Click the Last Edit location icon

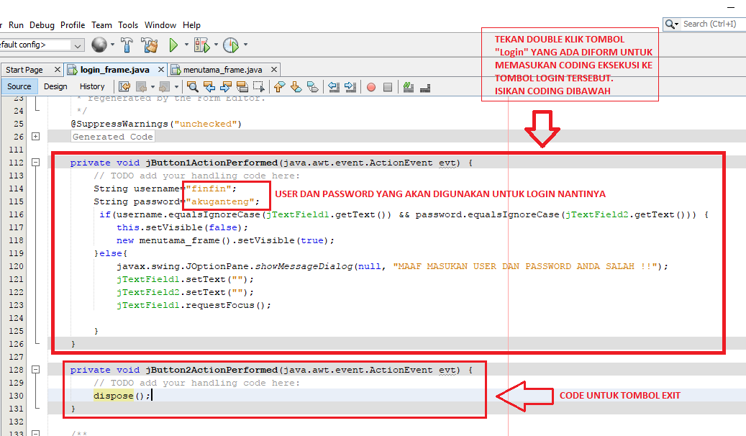pos(124,86)
